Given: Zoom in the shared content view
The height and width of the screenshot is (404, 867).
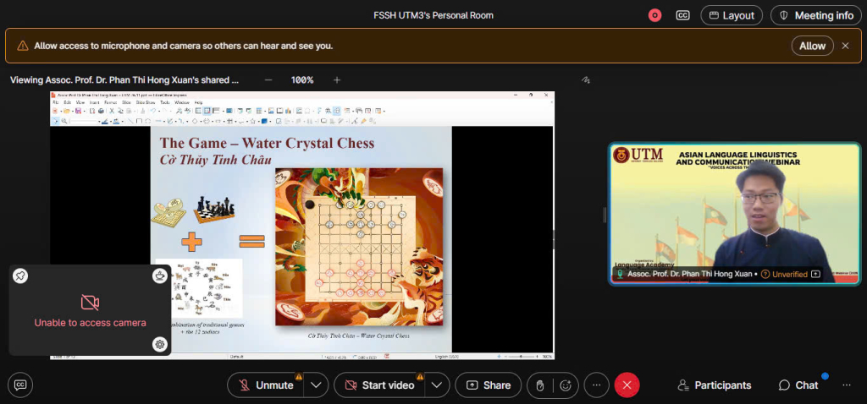Looking at the screenshot, I should 337,80.
